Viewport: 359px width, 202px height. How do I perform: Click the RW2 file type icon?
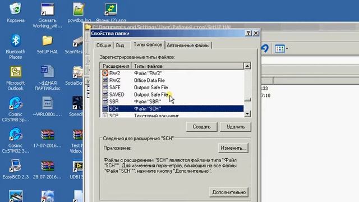pyautogui.click(x=105, y=73)
